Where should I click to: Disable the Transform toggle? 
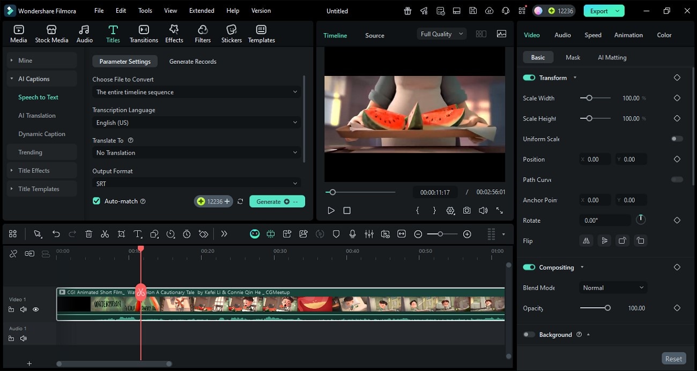[x=529, y=78]
